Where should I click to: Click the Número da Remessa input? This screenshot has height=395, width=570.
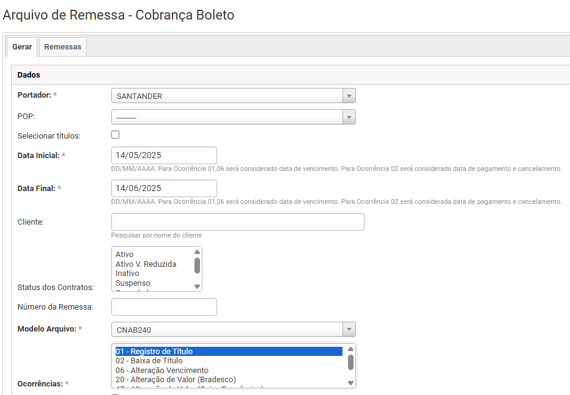(164, 306)
